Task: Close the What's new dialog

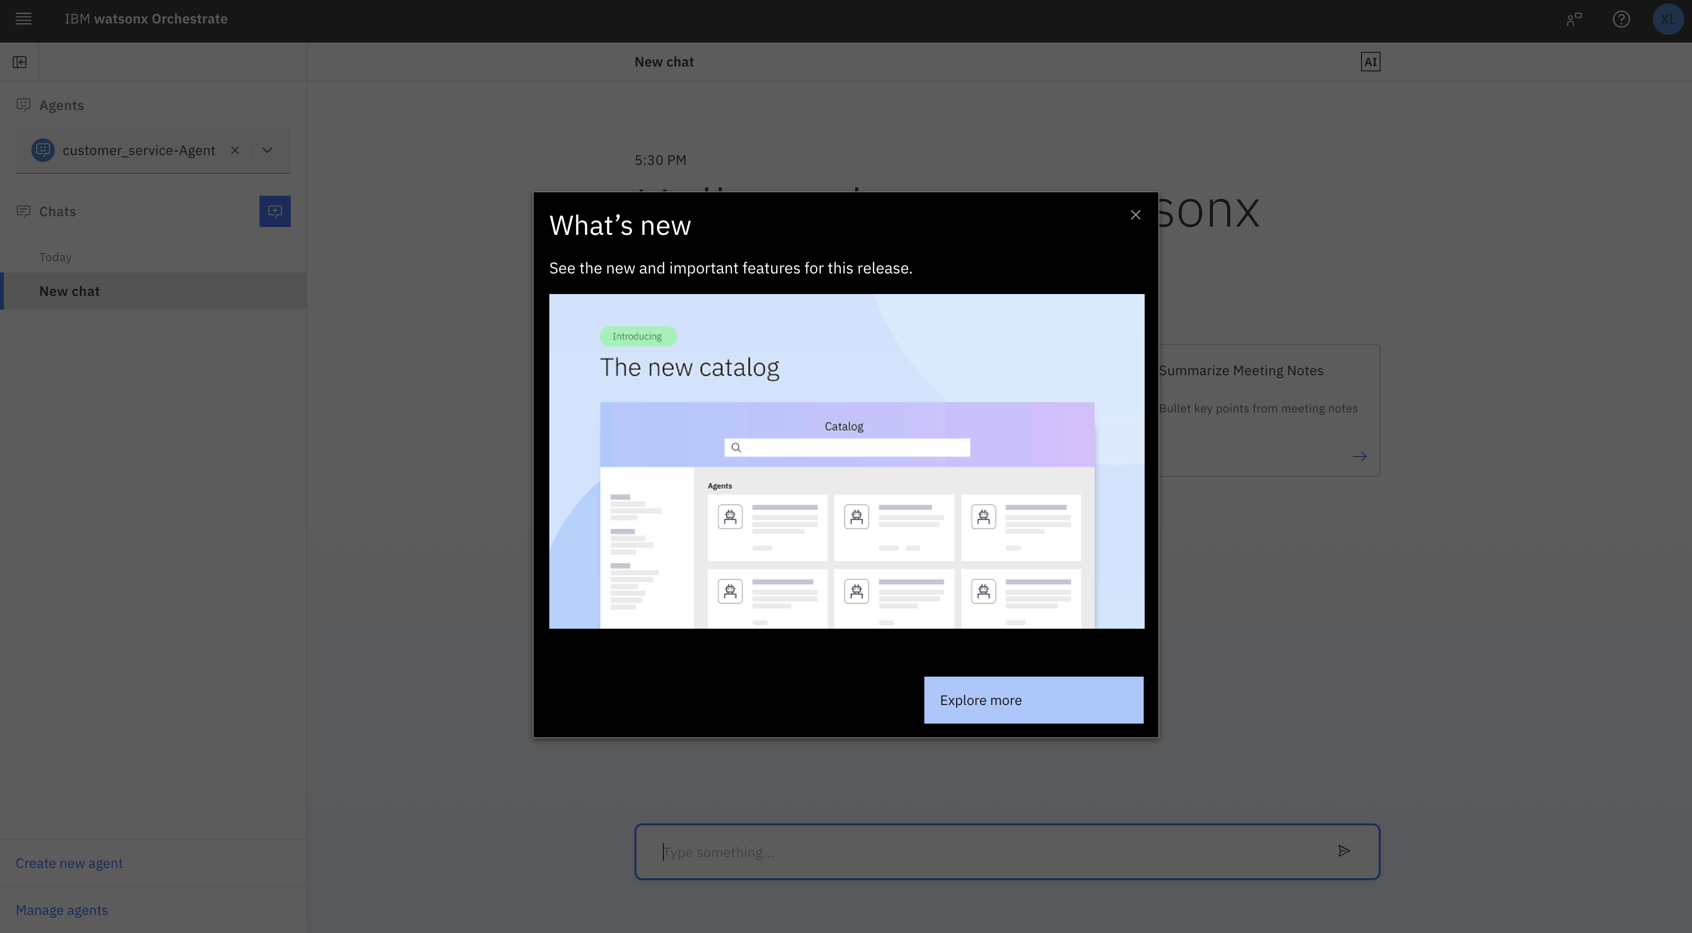Action: point(1135,215)
